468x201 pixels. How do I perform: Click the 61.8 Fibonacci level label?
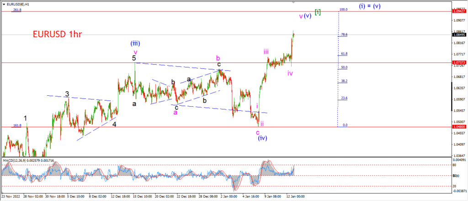coord(344,54)
